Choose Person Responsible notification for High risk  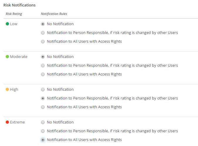point(43,98)
